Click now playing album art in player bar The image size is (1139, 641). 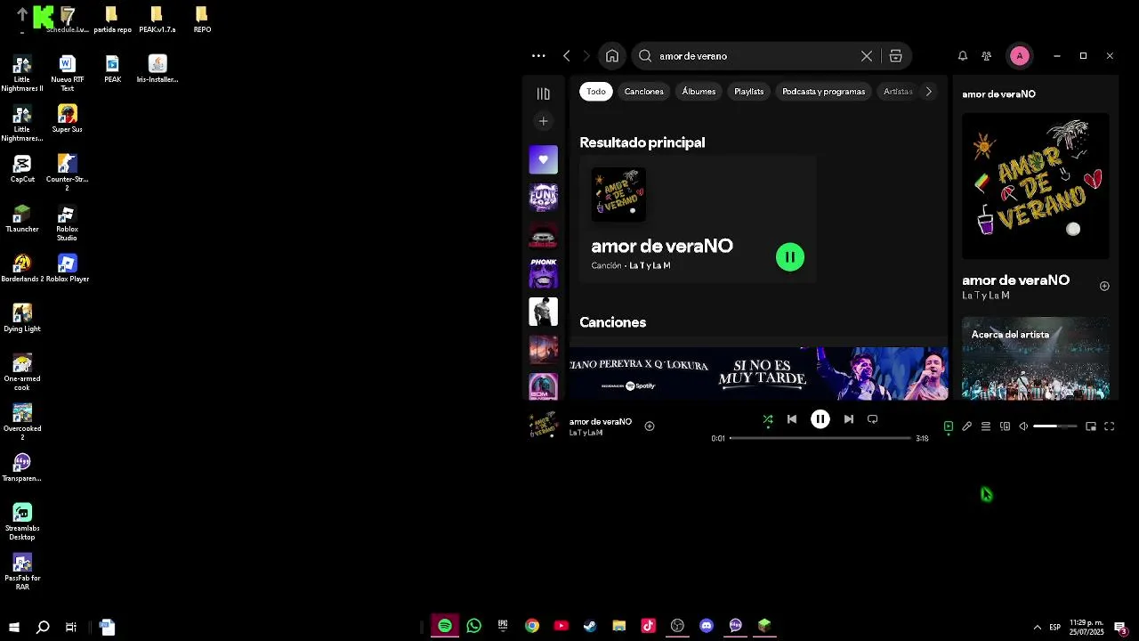[544, 426]
